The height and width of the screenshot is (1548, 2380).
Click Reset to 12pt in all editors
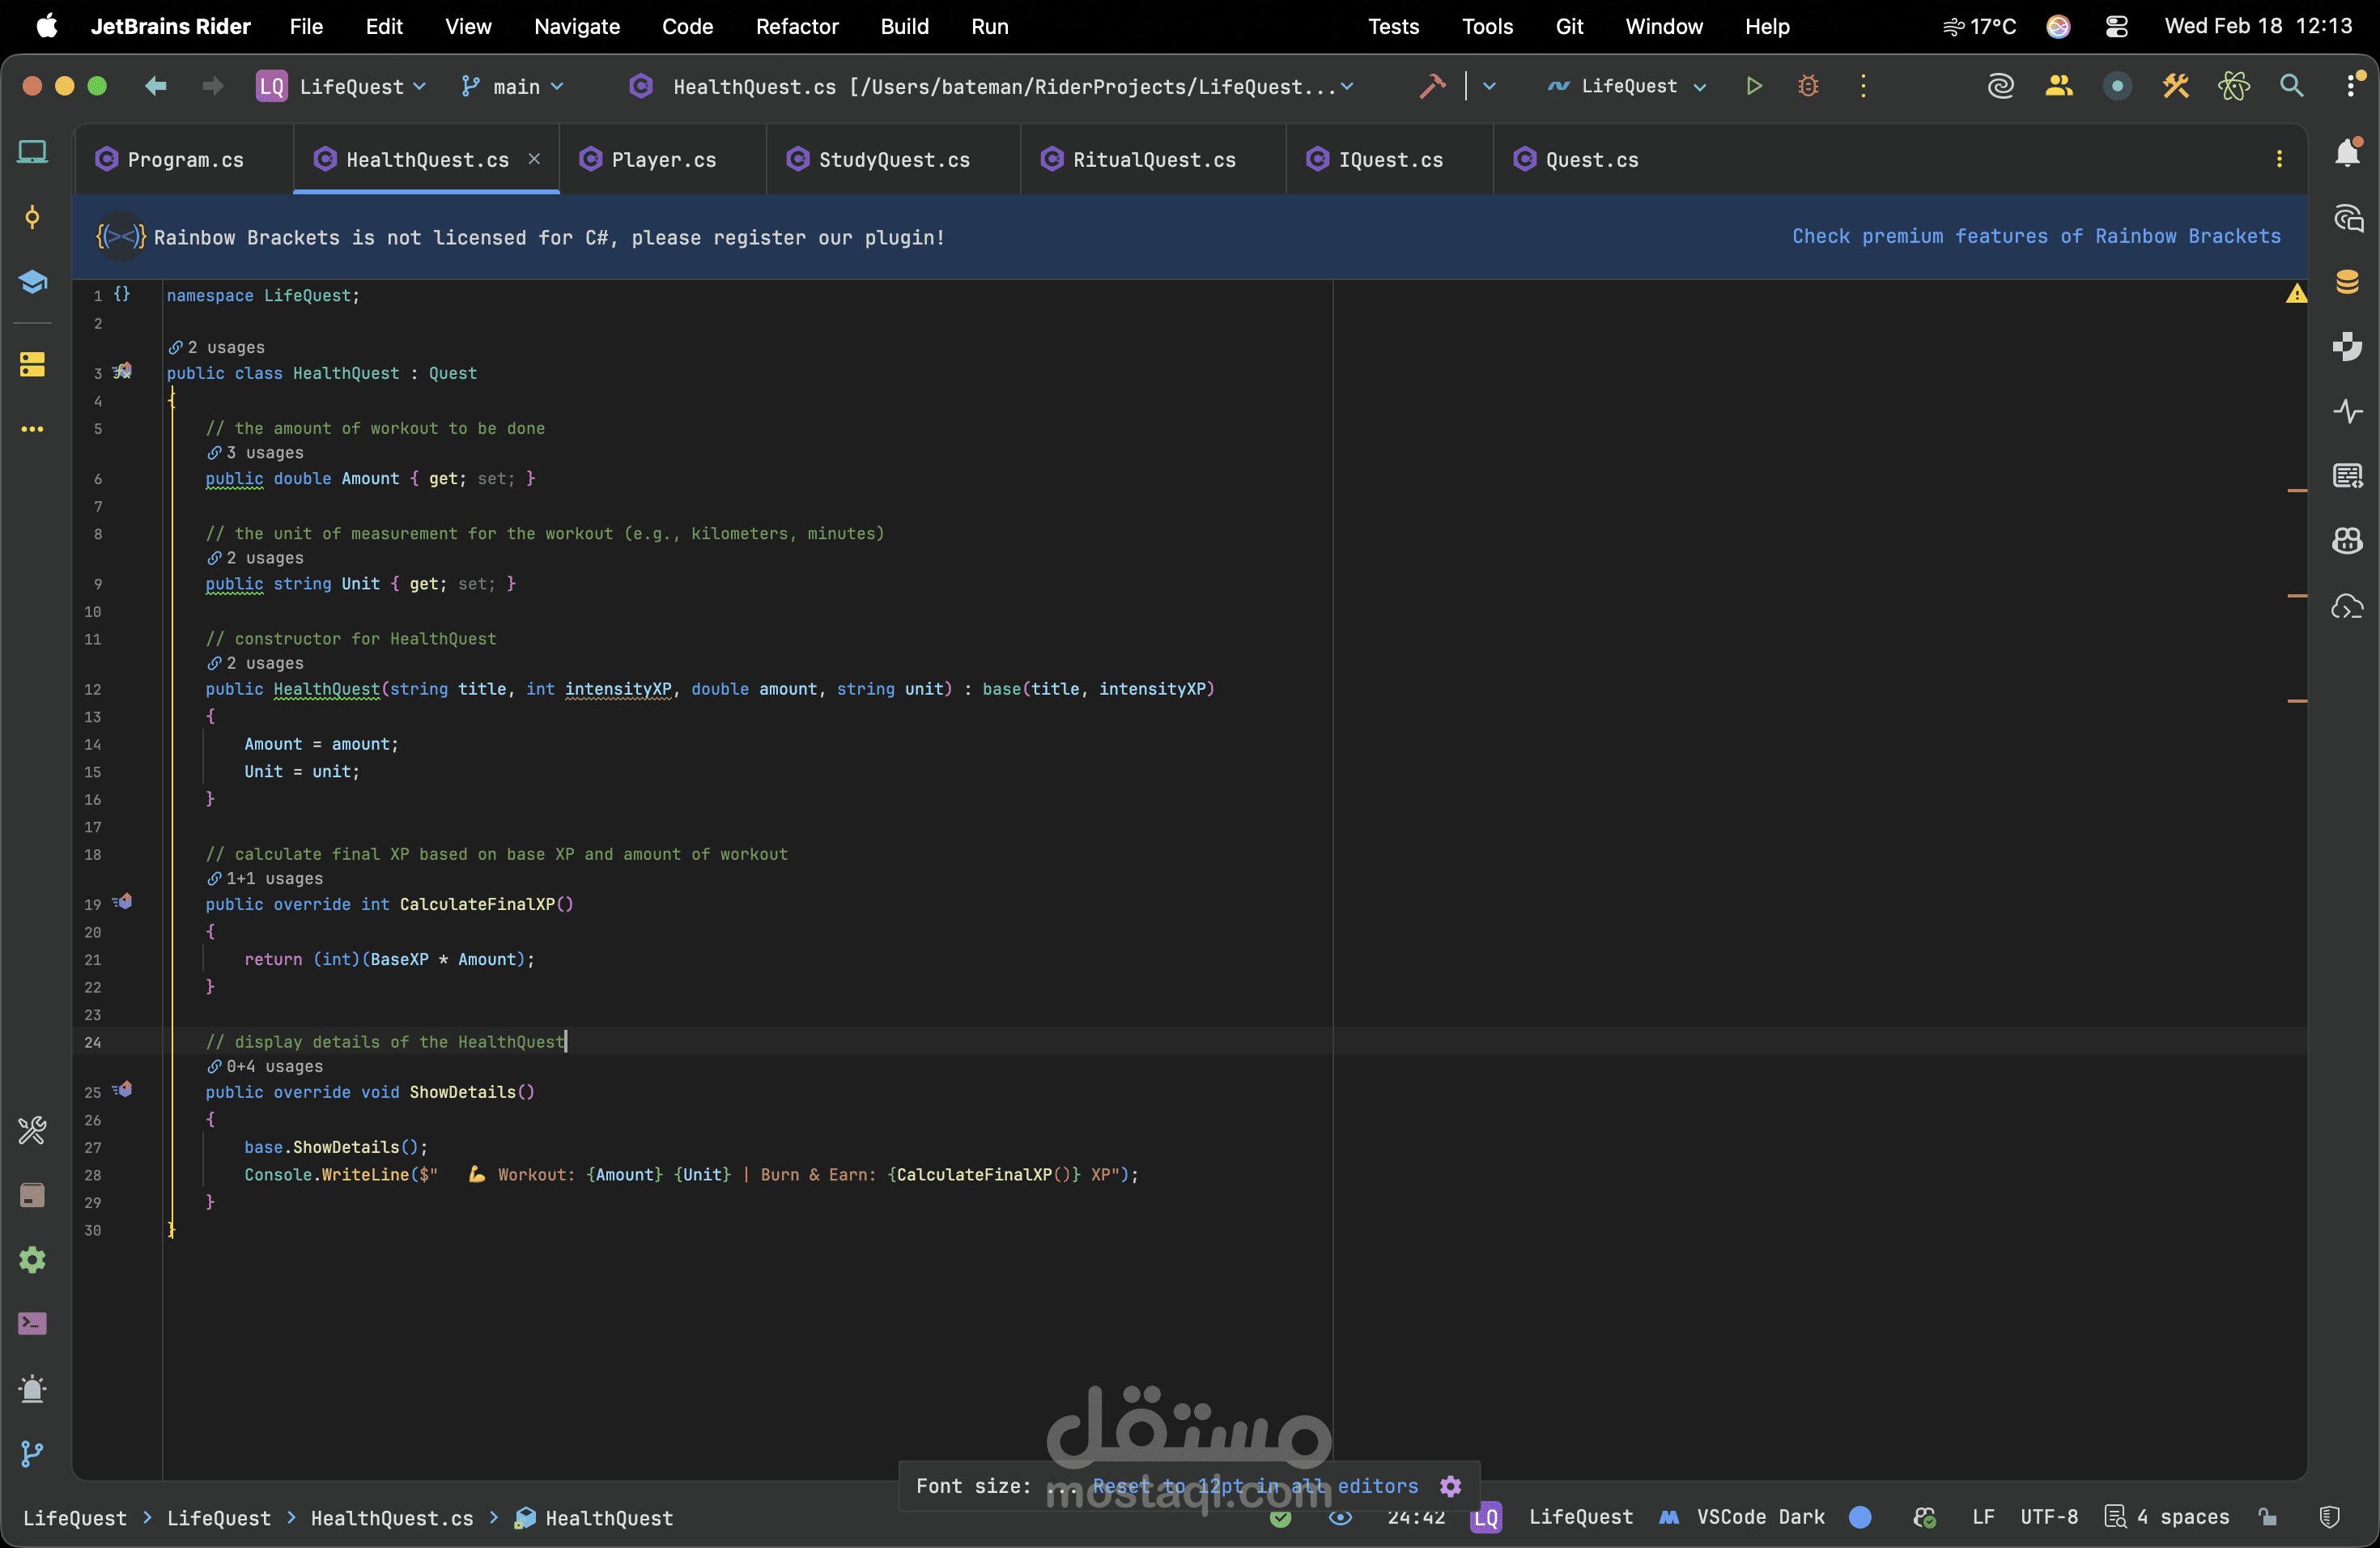point(1255,1486)
